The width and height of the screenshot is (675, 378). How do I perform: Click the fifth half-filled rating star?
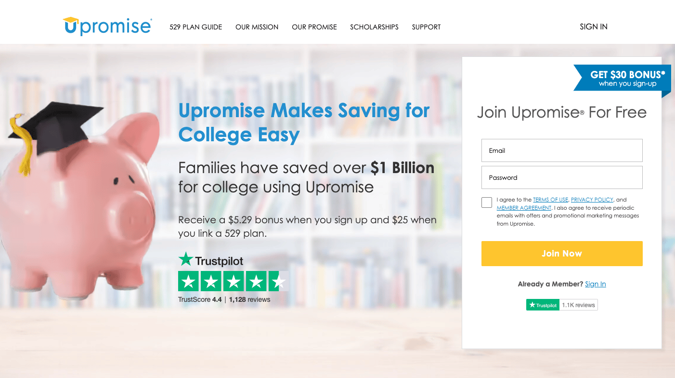click(x=277, y=280)
